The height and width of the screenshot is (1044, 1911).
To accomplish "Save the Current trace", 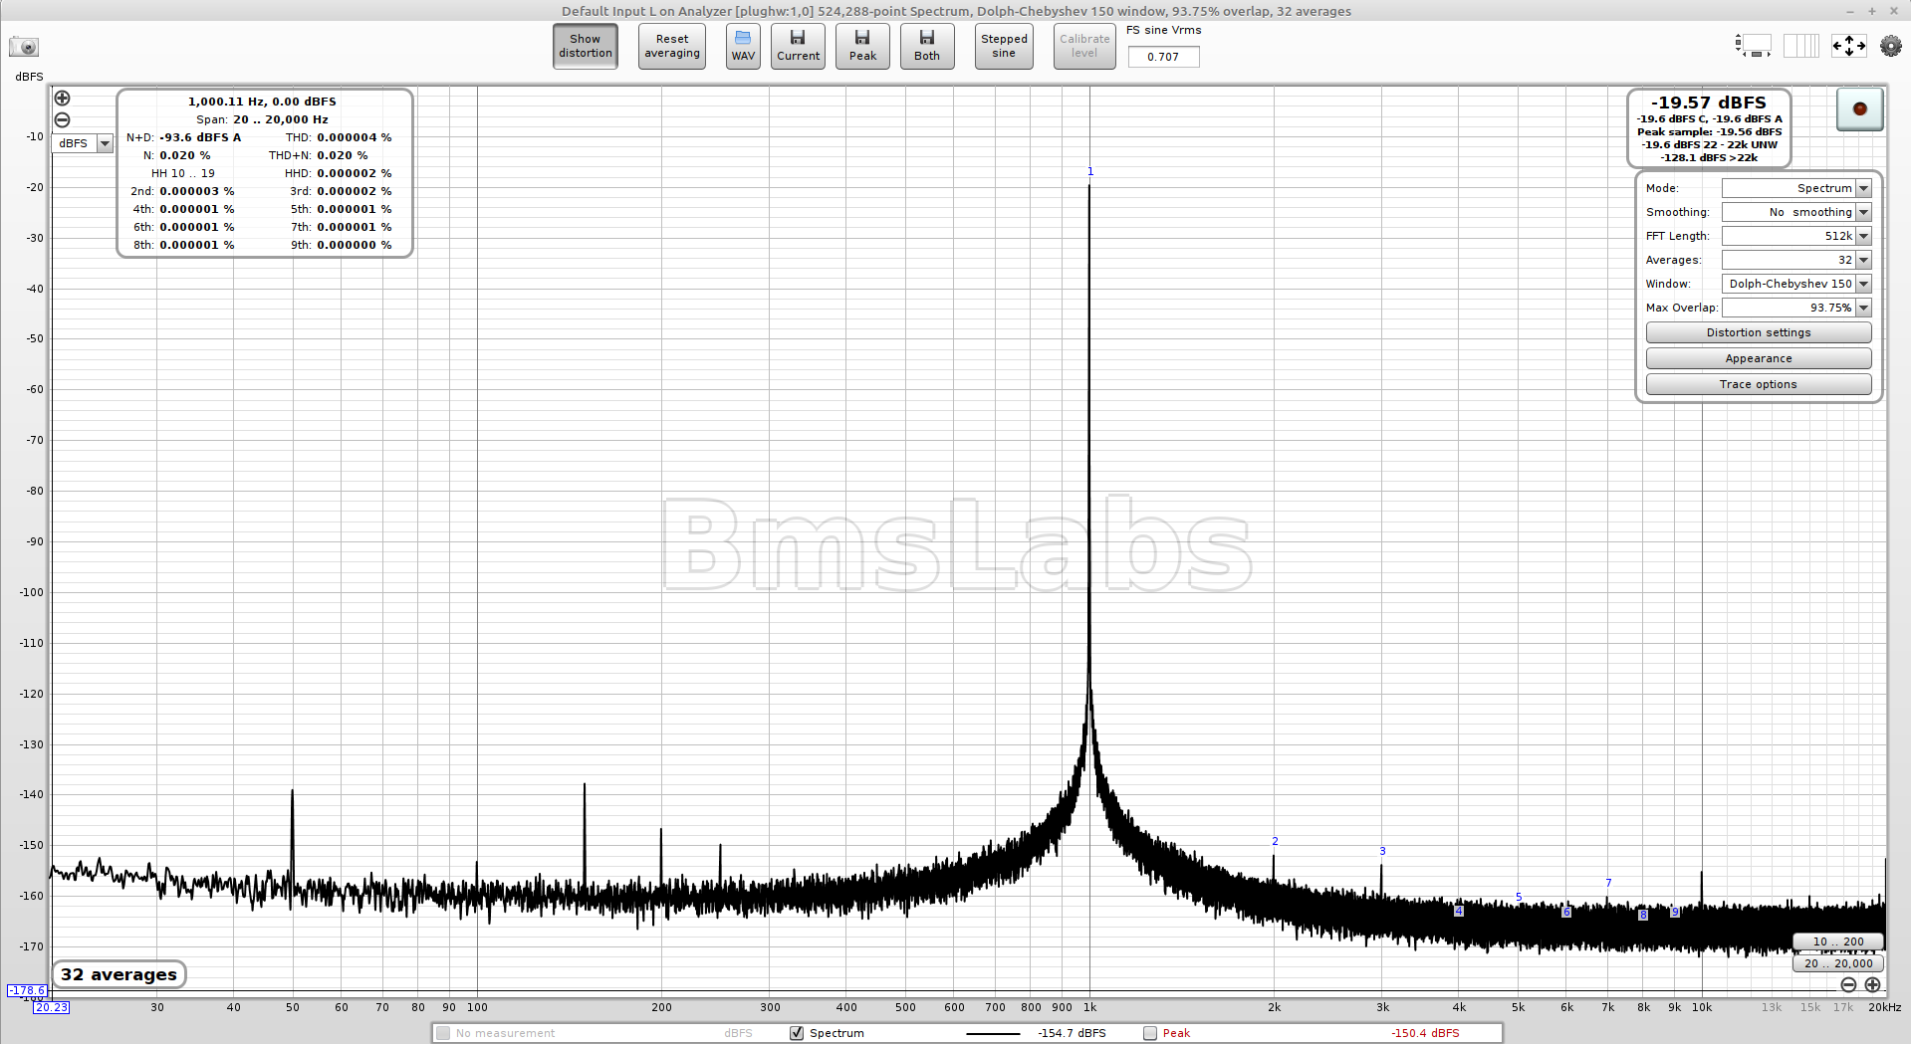I will 798,46.
